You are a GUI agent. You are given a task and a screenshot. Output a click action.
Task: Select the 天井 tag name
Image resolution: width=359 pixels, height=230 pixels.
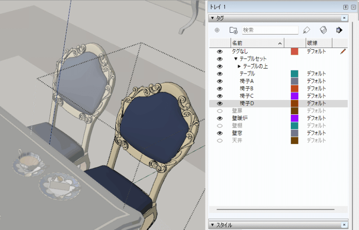pos(237,140)
